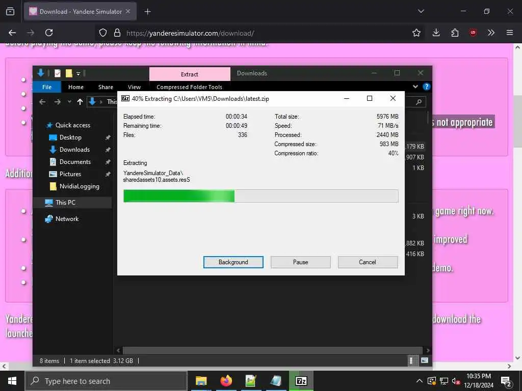The image size is (522, 391).
Task: Open the NvidiaLogging folder
Action: pos(79,186)
